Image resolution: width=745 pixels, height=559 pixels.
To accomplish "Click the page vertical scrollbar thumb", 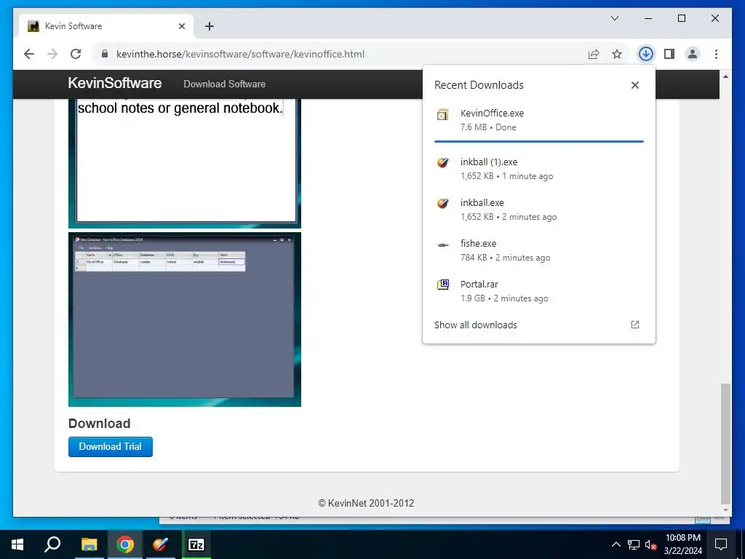I will (725, 443).
